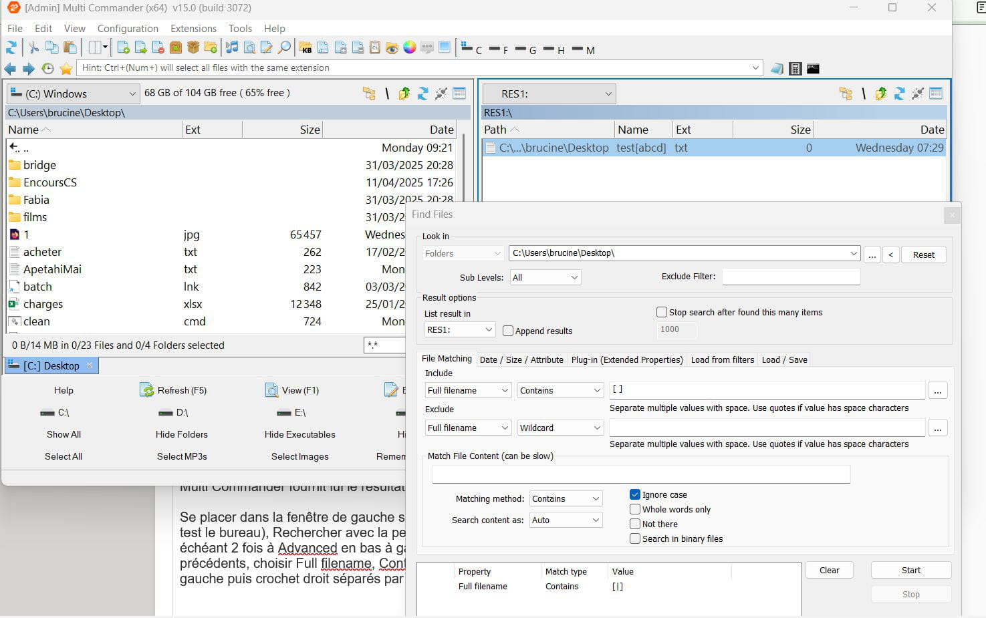Open the calculator icon beside the command line
The height and width of the screenshot is (618, 986).
(x=795, y=68)
